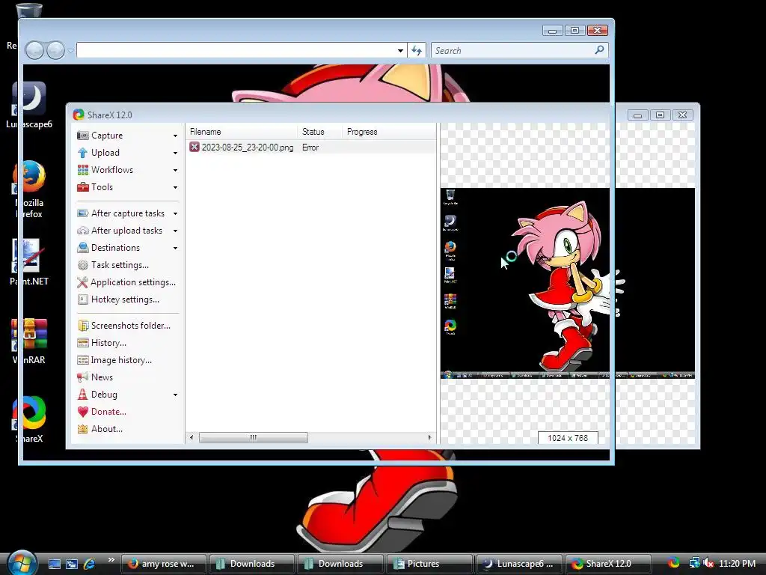Image resolution: width=766 pixels, height=575 pixels.
Task: Expand the Upload submenu arrow
Action: (175, 153)
